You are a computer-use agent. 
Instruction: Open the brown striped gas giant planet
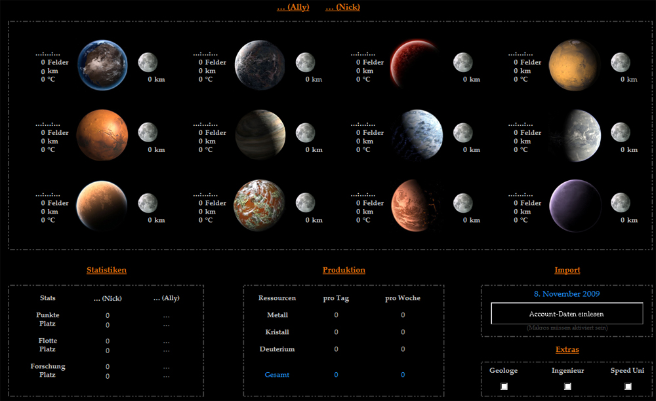[x=260, y=134]
